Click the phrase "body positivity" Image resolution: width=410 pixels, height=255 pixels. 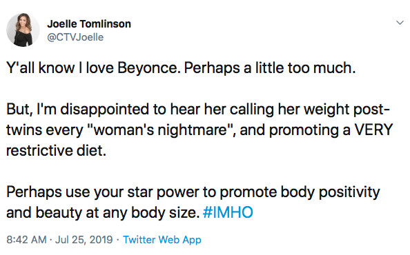[330, 192]
